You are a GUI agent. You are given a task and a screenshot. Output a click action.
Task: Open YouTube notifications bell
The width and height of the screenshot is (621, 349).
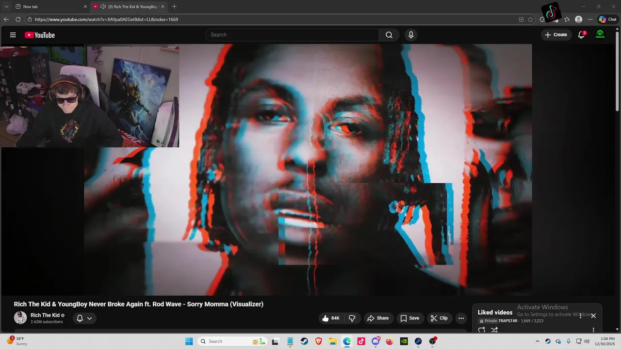(581, 34)
